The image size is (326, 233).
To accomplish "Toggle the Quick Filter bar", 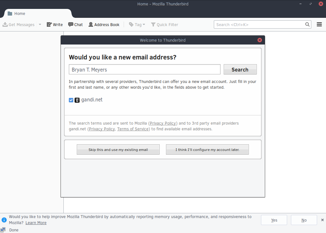I will pos(164,24).
